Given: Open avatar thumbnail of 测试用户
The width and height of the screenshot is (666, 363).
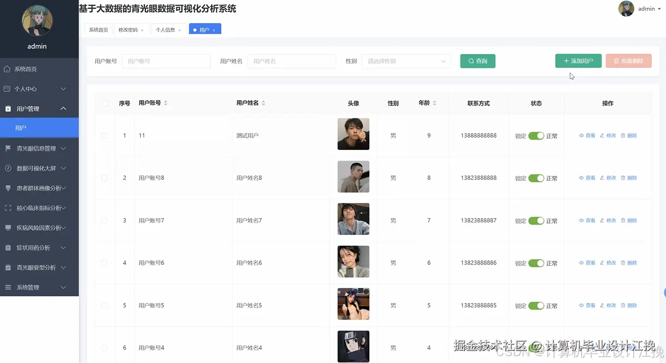Looking at the screenshot, I should coord(353,134).
